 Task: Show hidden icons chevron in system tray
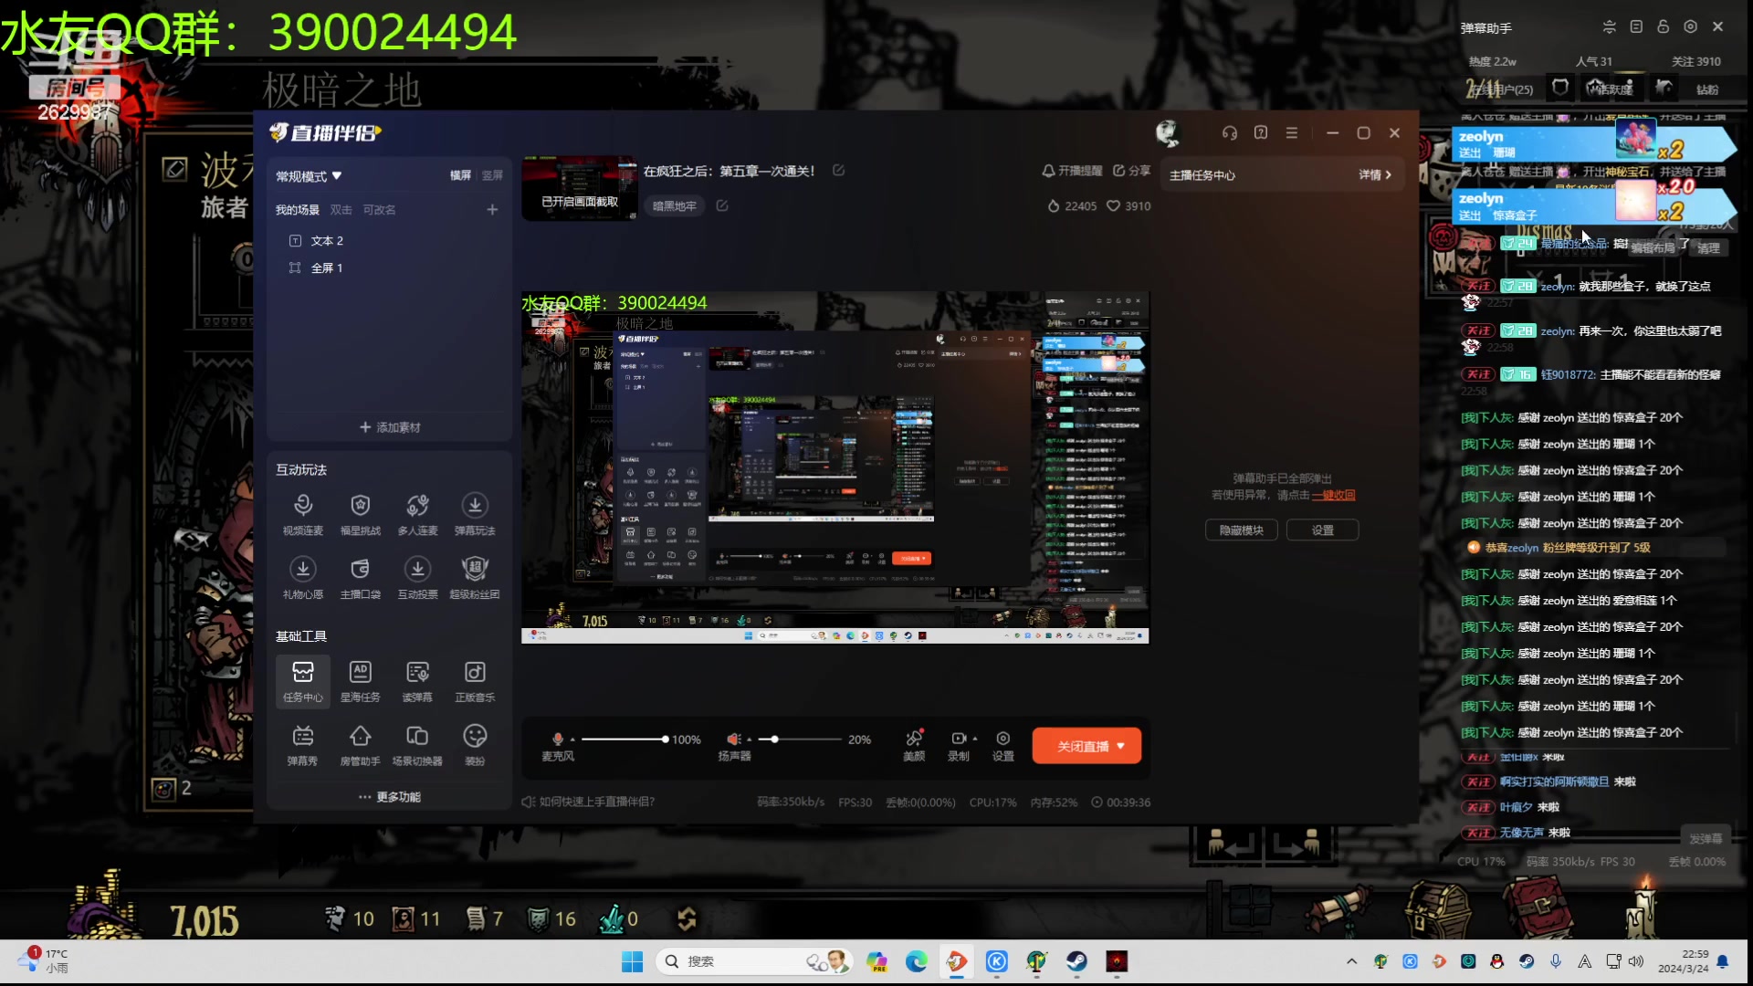click(x=1351, y=961)
